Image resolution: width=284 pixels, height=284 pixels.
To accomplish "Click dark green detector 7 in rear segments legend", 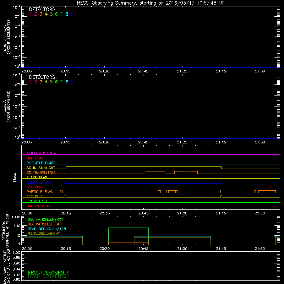I will pos(61,82).
